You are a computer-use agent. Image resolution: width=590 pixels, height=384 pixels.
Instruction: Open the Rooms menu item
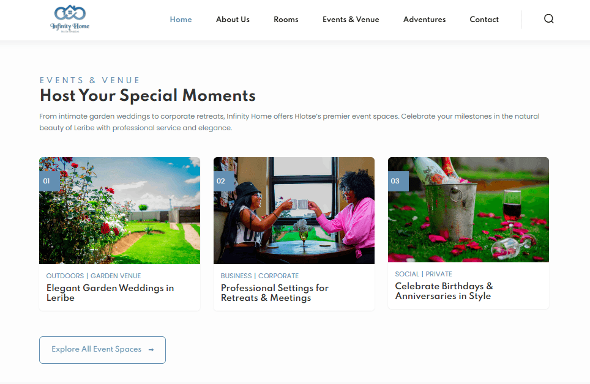tap(286, 20)
